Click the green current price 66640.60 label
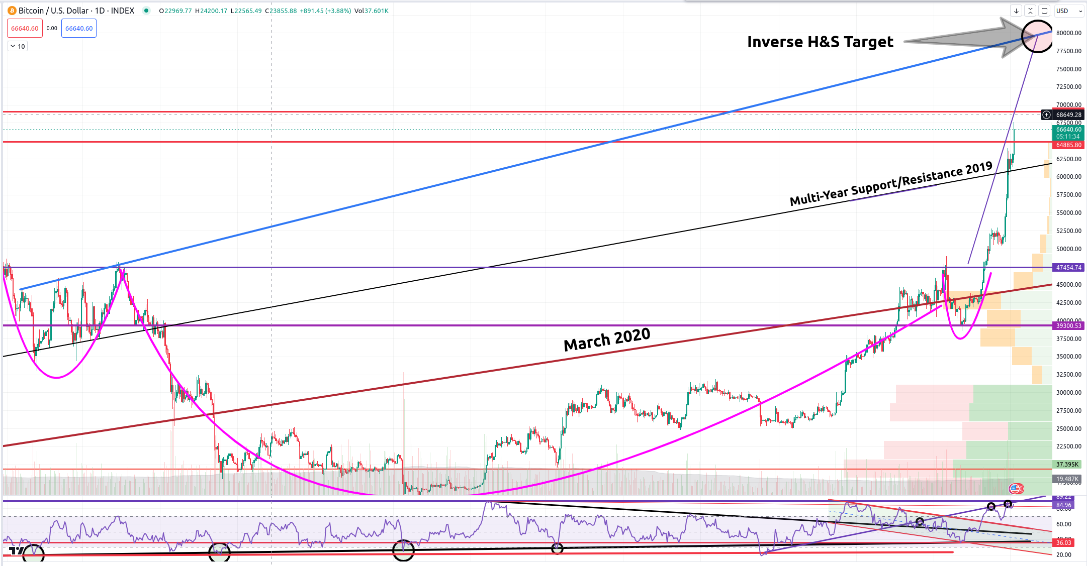The height and width of the screenshot is (566, 1087). click(x=1068, y=133)
